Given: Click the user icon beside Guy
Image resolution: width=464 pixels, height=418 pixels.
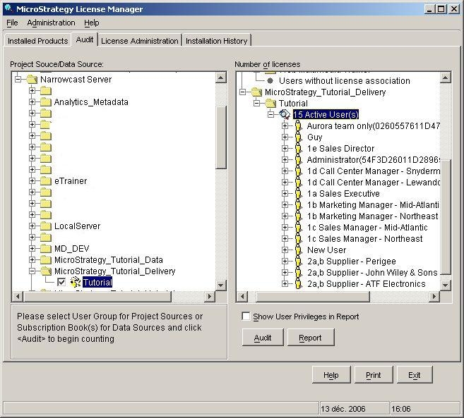Looking at the screenshot, I should (x=299, y=137).
